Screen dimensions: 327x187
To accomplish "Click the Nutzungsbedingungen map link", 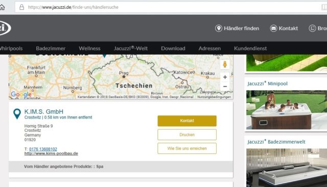I will (214, 97).
